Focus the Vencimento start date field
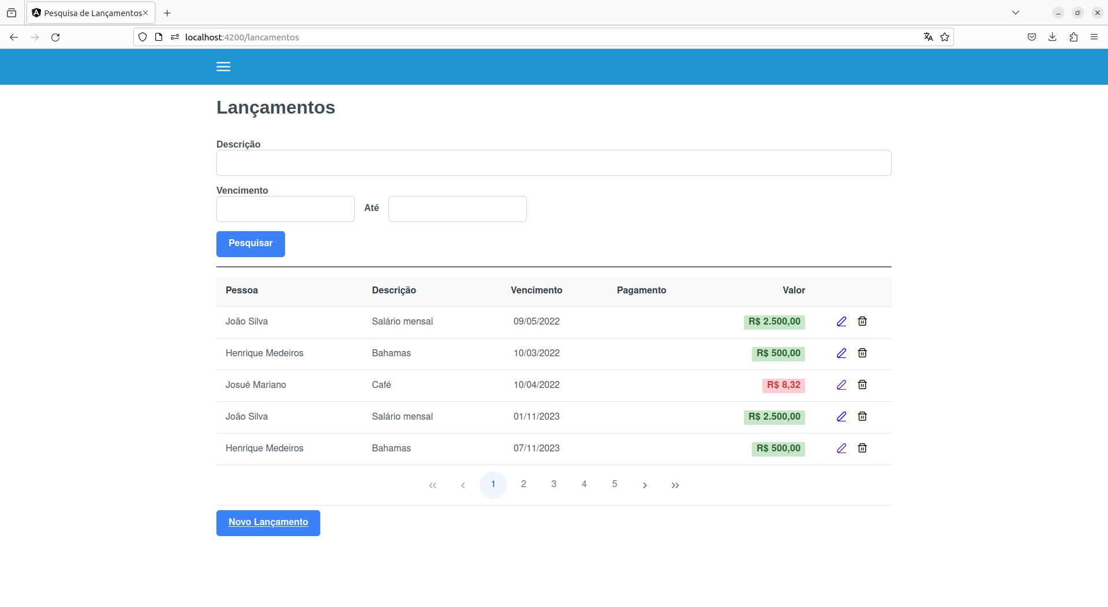The width and height of the screenshot is (1108, 607). [286, 209]
